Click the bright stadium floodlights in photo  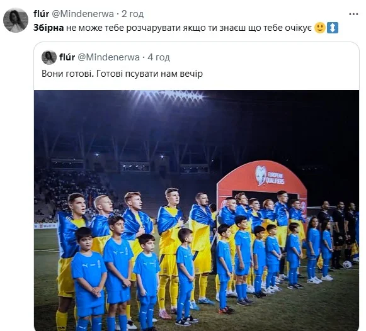click(168, 96)
